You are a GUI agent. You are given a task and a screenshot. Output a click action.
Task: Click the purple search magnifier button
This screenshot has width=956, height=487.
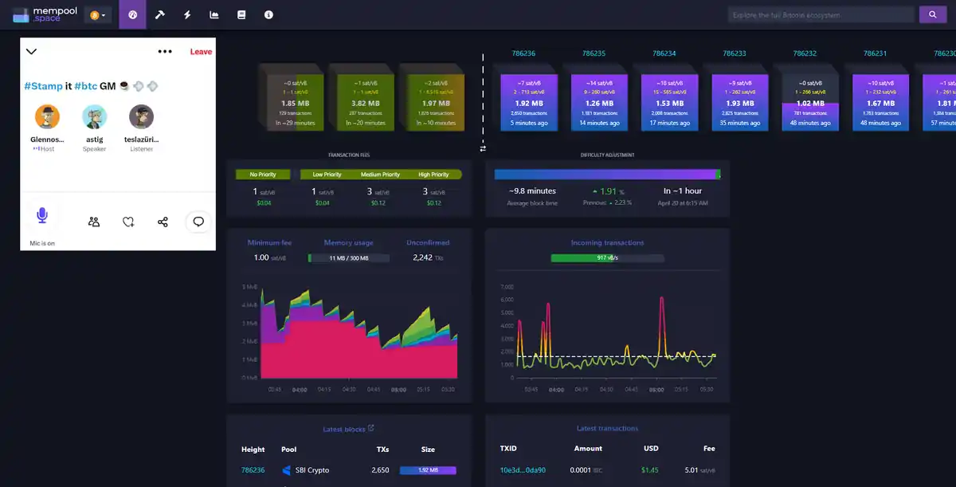coord(931,14)
